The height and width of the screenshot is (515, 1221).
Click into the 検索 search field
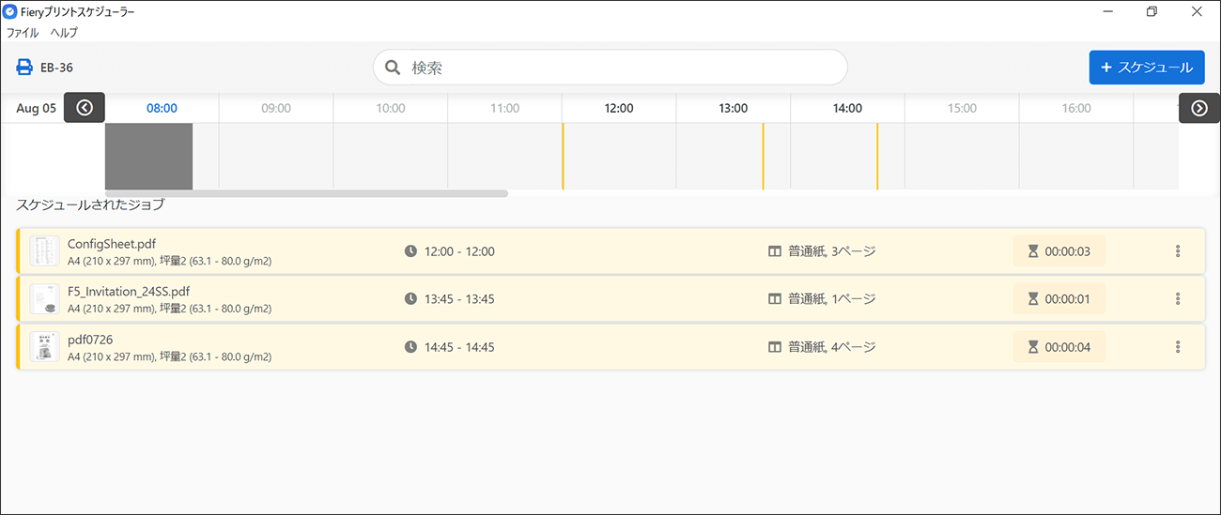point(620,68)
